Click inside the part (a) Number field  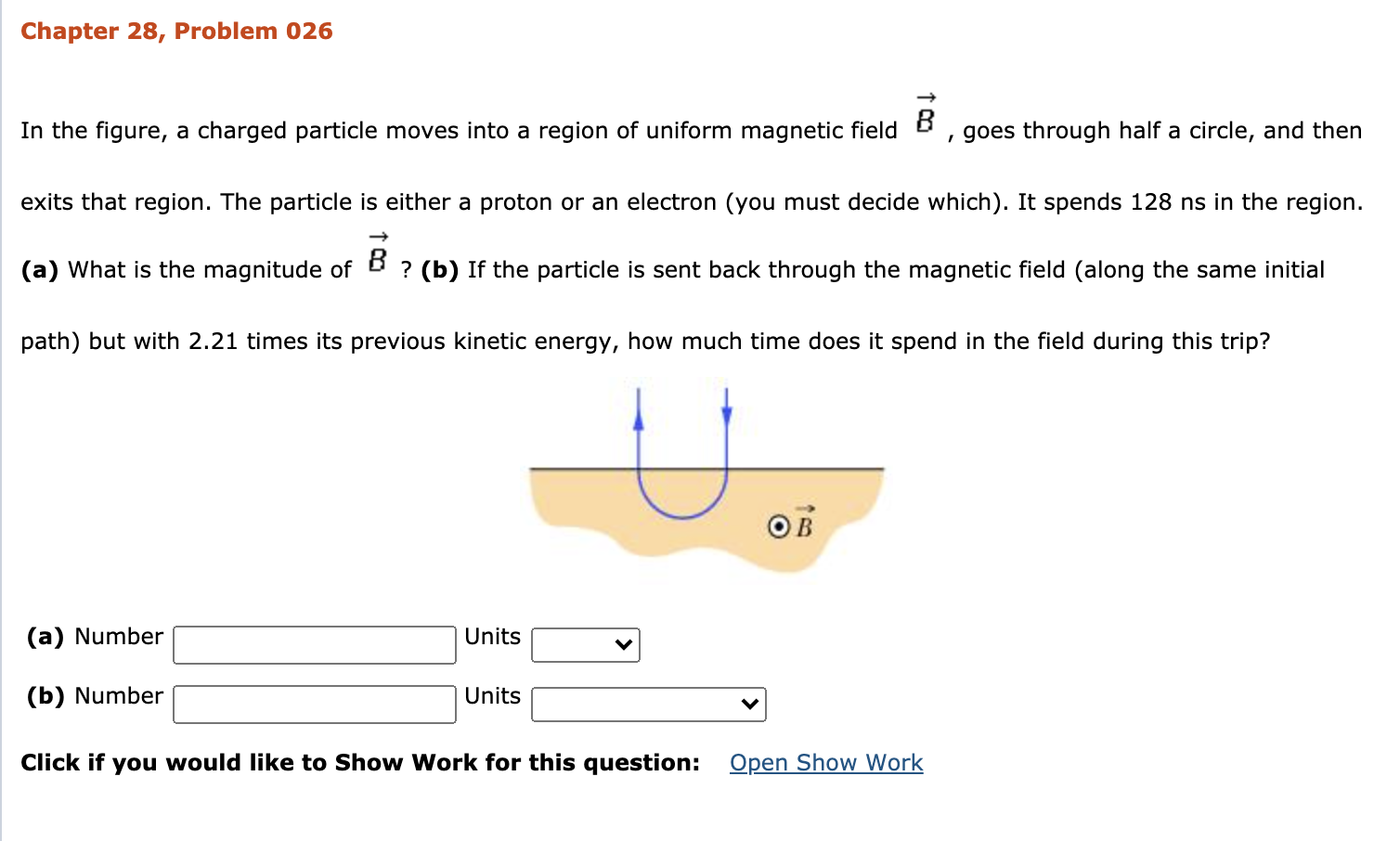point(313,644)
